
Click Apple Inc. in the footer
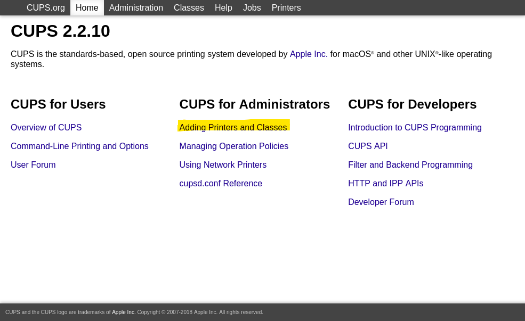coord(124,312)
